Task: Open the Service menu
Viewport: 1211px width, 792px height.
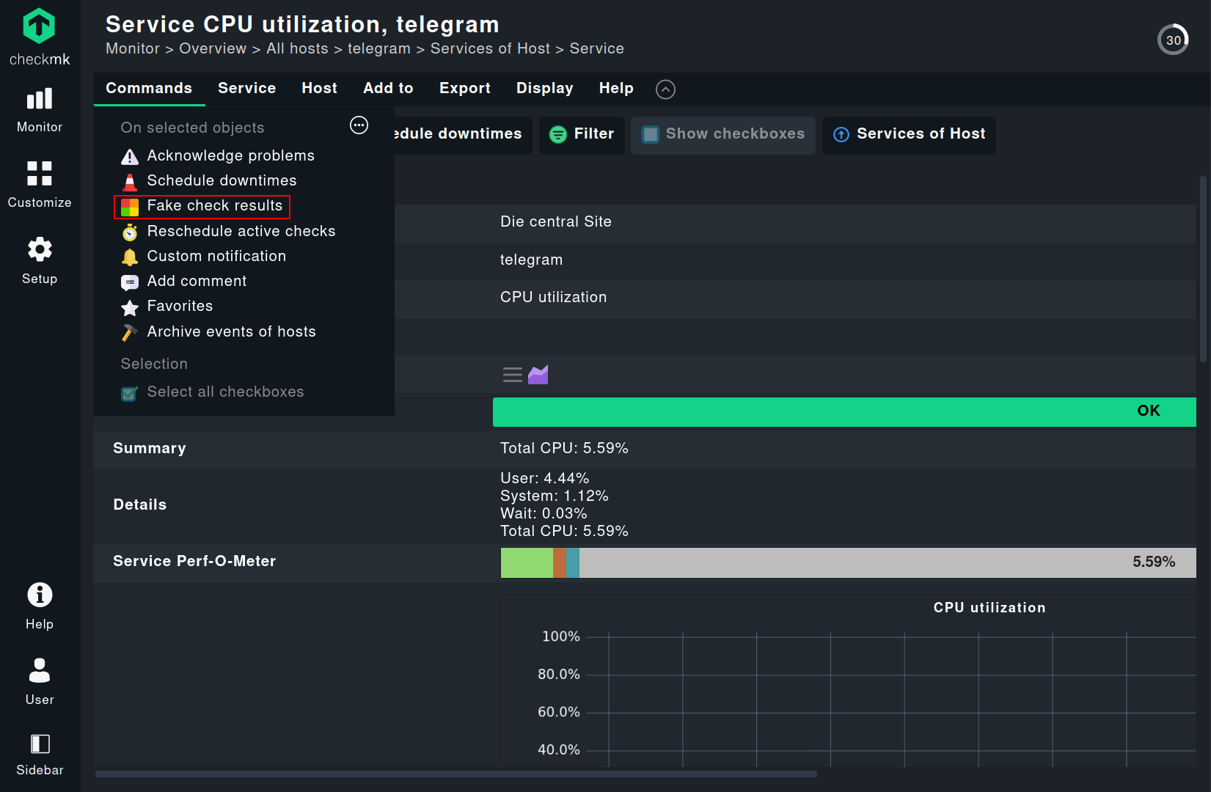Action: pyautogui.click(x=247, y=88)
